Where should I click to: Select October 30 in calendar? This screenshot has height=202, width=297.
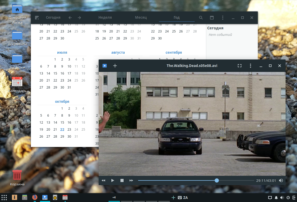[69, 136]
